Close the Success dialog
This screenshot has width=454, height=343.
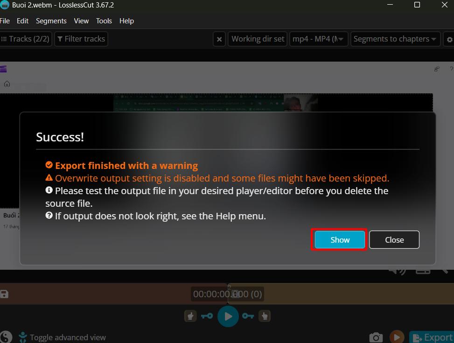tap(394, 239)
